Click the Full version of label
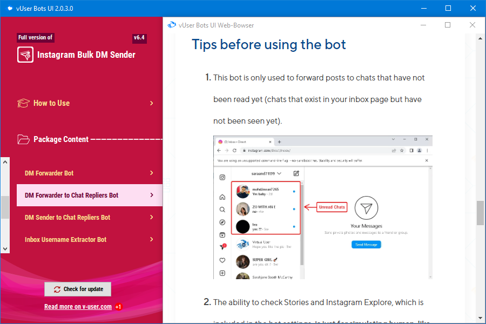The height and width of the screenshot is (324, 486). [35, 37]
